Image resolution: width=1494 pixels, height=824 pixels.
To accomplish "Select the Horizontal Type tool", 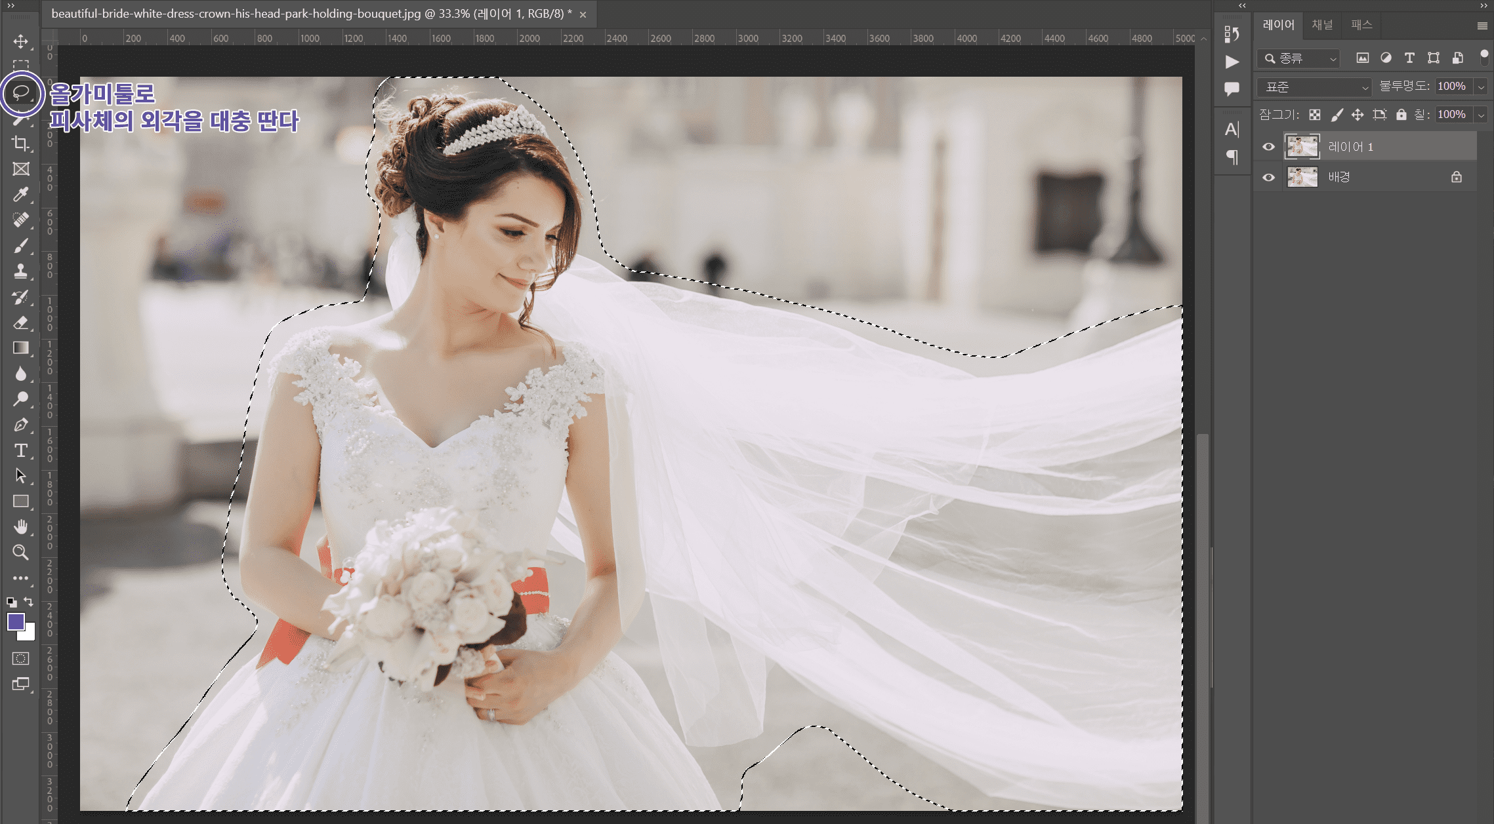I will (x=20, y=450).
